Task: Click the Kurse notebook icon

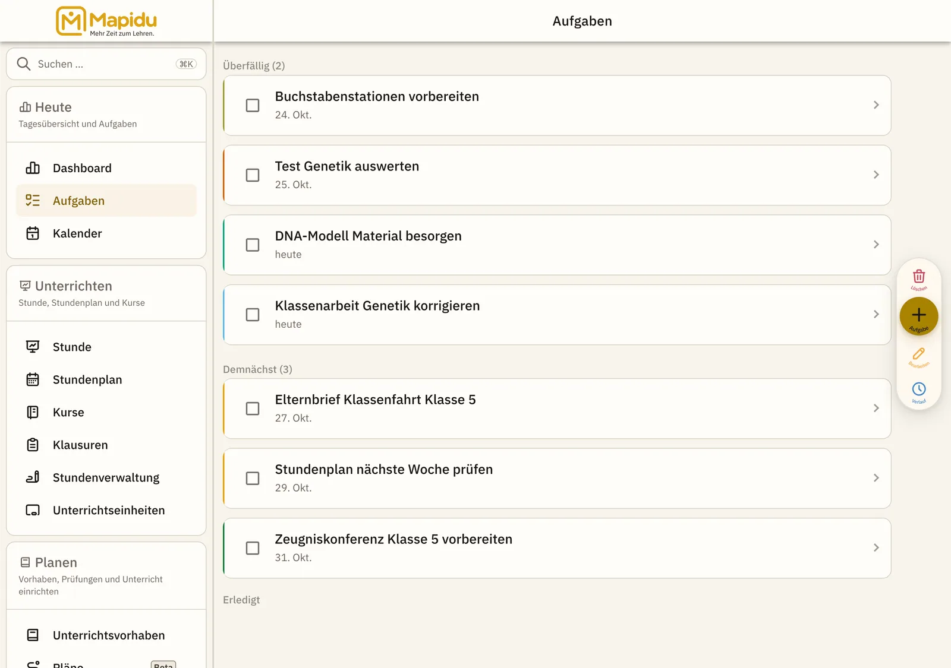Action: click(x=33, y=412)
